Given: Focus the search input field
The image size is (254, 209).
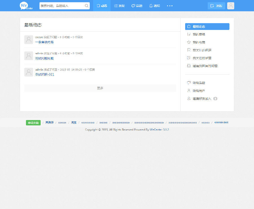Looking at the screenshot, I should [x=62, y=6].
